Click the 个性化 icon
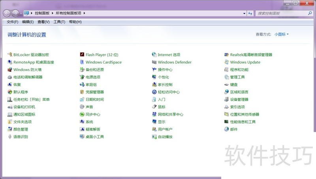Image resolution: width=316 pixels, height=179 pixels. pyautogui.click(x=154, y=77)
